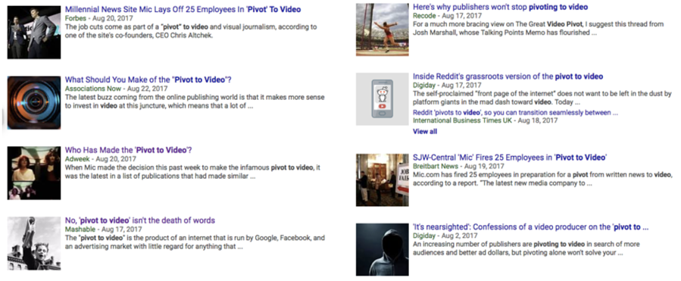Click the 'Breitbart News' source label
Screen dimensions: 681x281
point(436,166)
